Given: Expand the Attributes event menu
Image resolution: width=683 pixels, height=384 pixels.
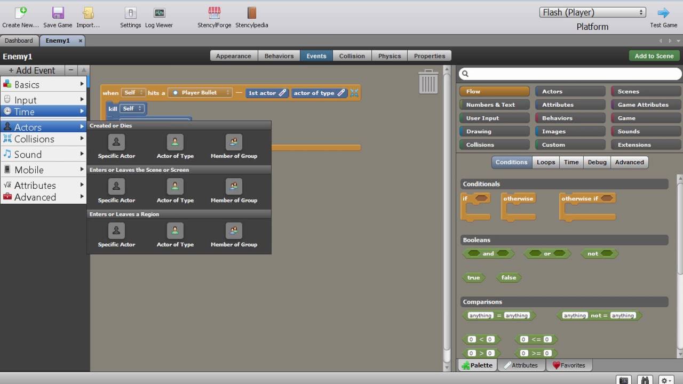Looking at the screenshot, I should click(44, 185).
